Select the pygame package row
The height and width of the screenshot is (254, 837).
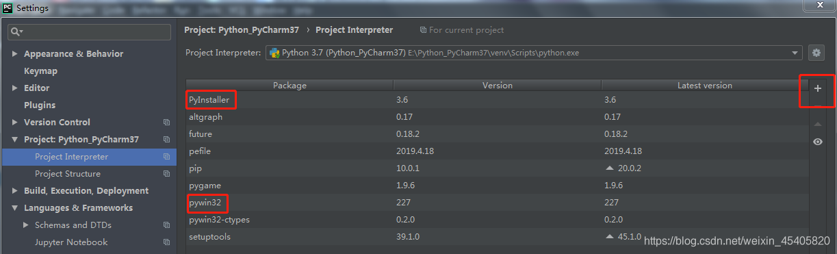tap(497, 186)
